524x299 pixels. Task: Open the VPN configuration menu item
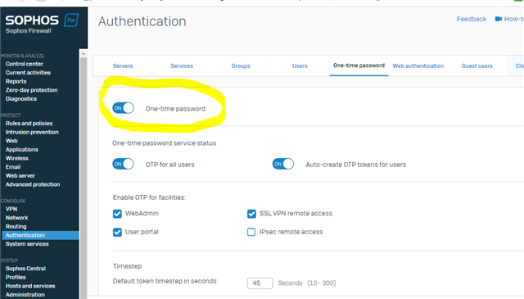[x=11, y=209]
